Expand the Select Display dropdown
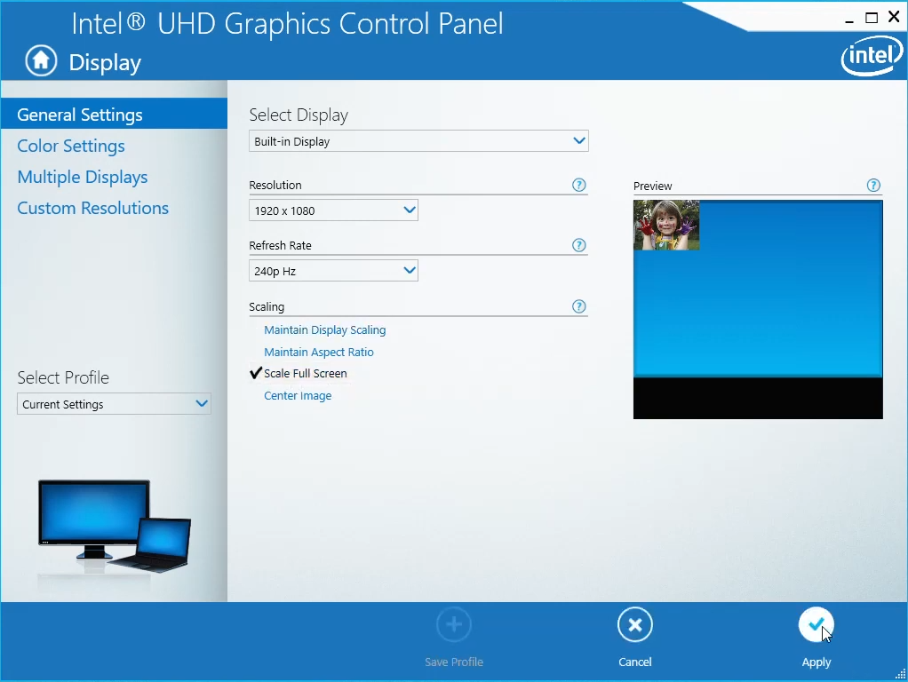The image size is (908, 682). point(418,141)
